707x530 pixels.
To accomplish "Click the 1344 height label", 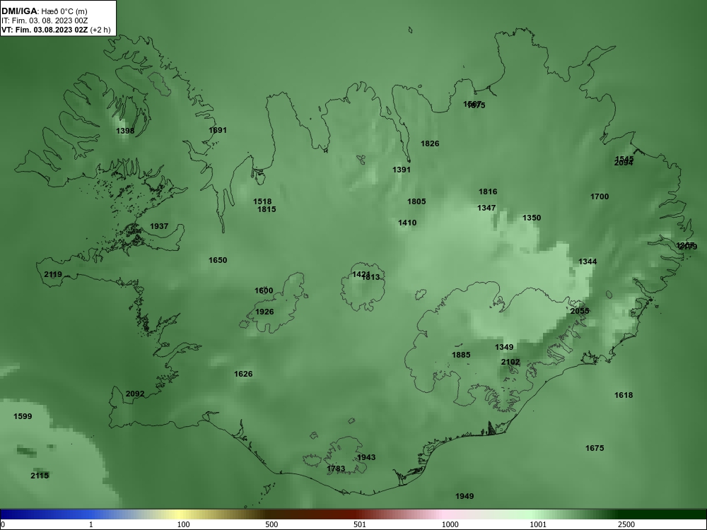I will pyautogui.click(x=588, y=261).
